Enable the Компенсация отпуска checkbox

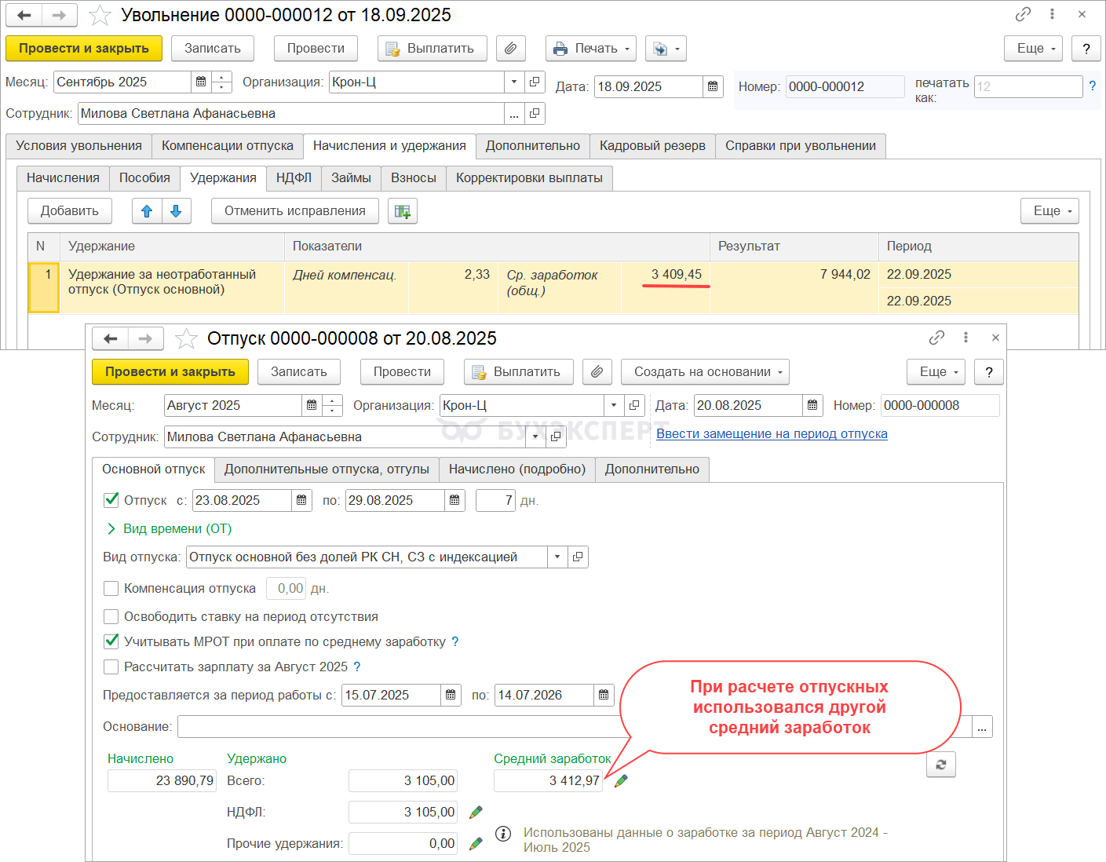click(x=111, y=588)
